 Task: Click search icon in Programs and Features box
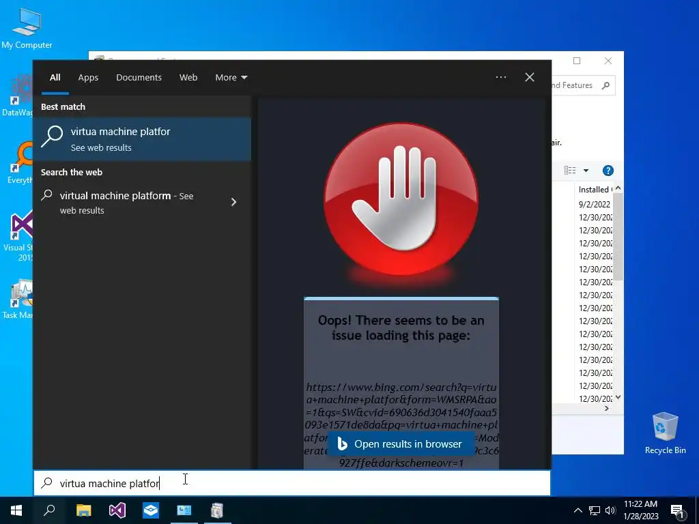pyautogui.click(x=605, y=85)
